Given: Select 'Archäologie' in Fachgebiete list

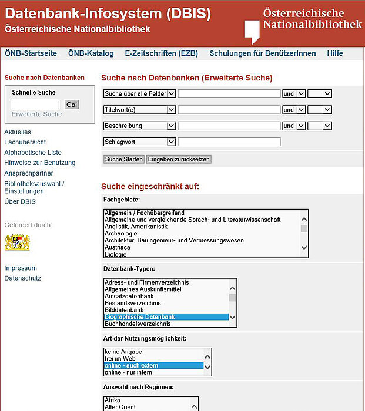Looking at the screenshot, I should (x=202, y=233).
